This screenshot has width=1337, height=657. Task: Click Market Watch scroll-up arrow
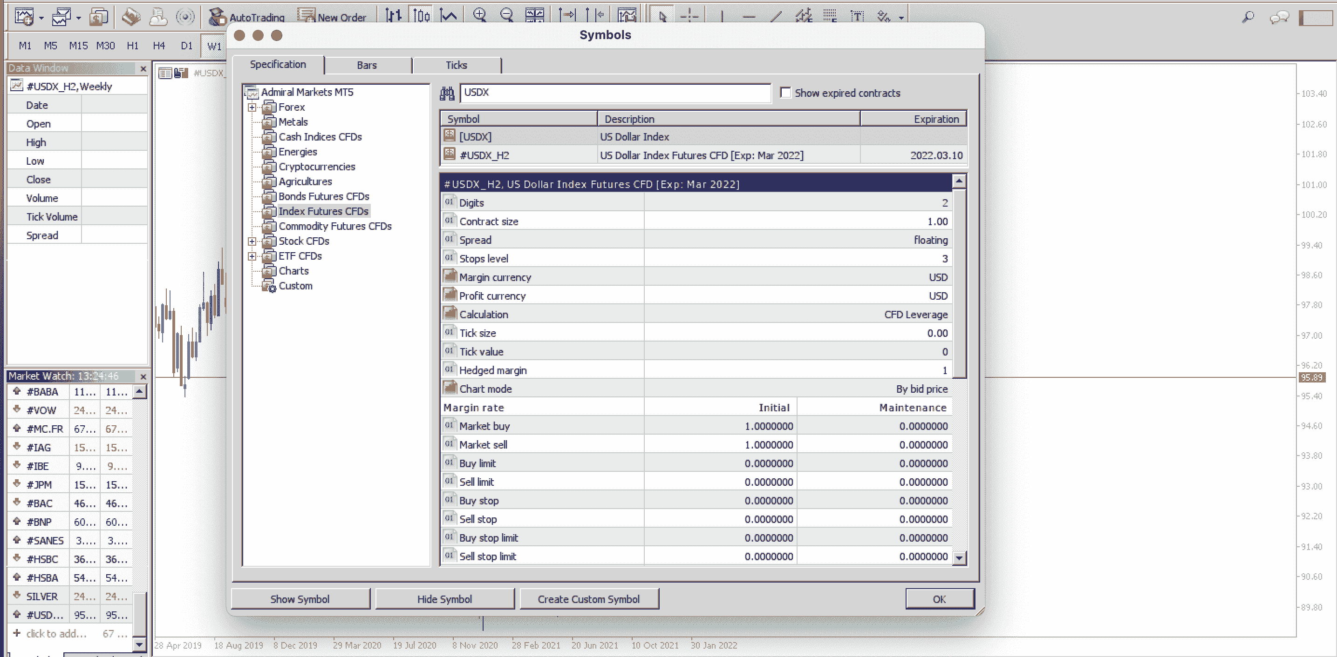coord(139,391)
